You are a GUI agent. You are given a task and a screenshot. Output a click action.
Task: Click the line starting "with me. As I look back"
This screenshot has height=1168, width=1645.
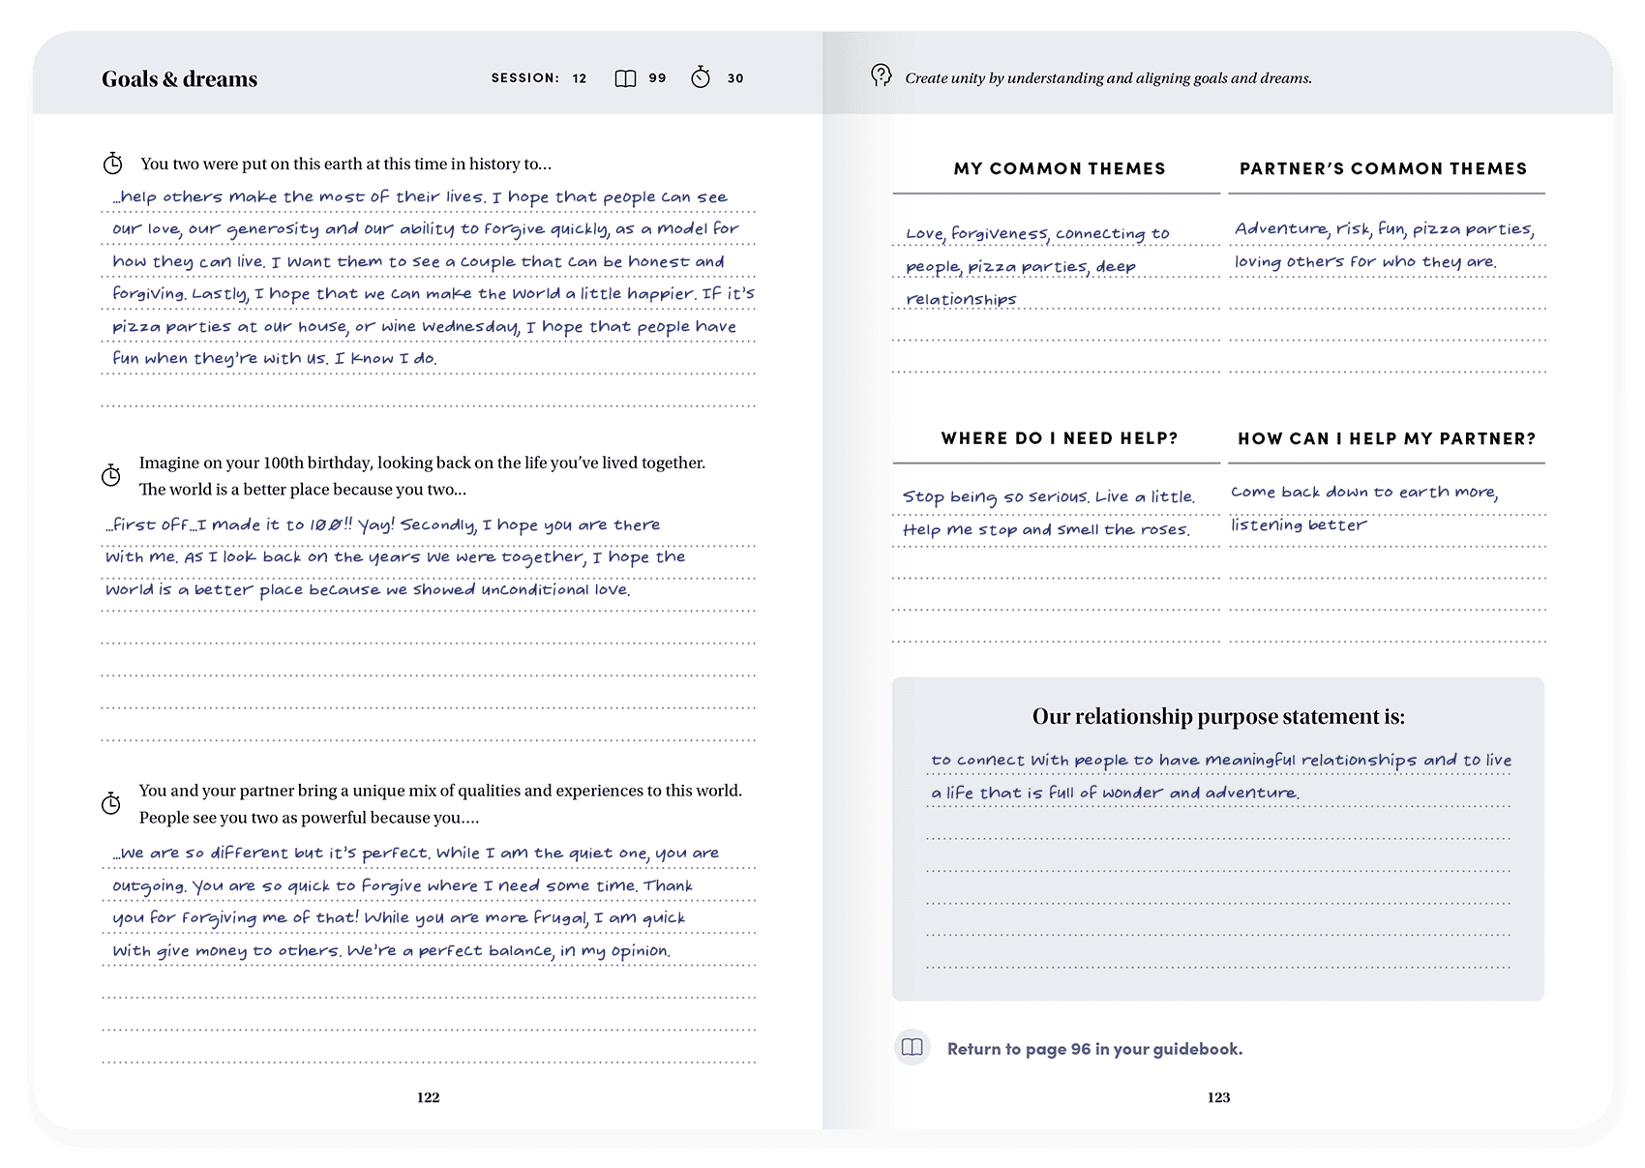point(395,557)
